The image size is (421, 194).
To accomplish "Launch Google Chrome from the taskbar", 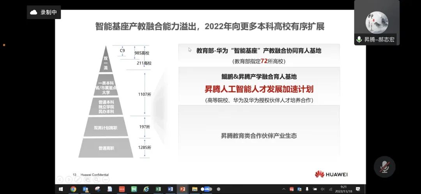I will pos(73,189).
